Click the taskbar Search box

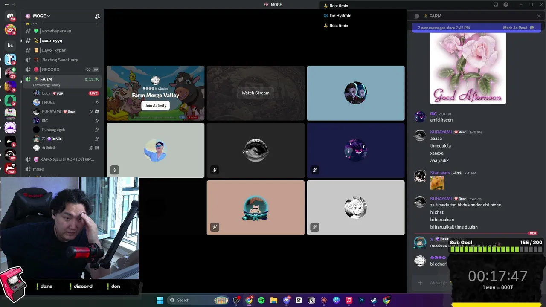tap(199, 300)
